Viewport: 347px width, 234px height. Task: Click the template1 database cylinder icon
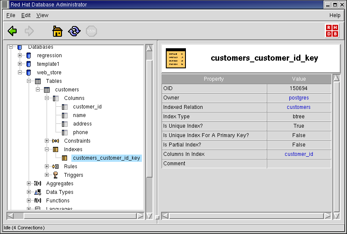pyautogui.click(x=29, y=64)
